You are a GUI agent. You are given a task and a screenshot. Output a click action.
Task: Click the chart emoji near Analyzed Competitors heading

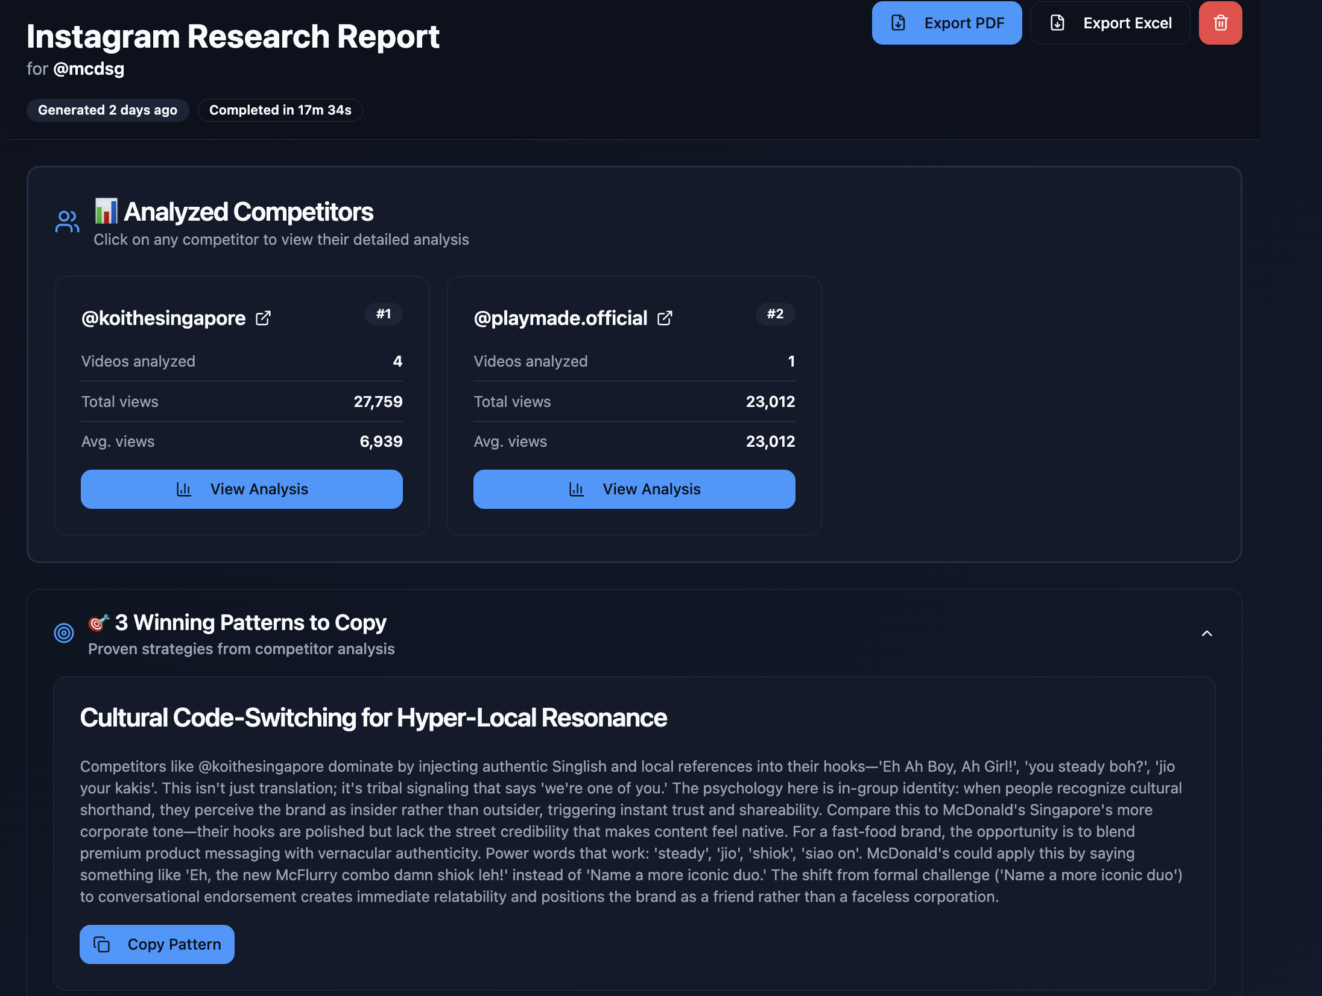107,211
